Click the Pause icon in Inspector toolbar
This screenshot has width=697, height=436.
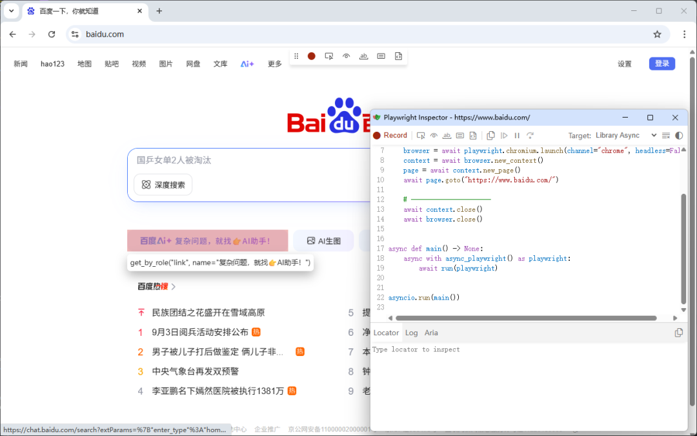click(517, 135)
